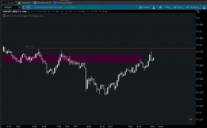This screenshot has width=207, height=128.
Task: Click the H: 111.70 high value
Action: (67, 12)
